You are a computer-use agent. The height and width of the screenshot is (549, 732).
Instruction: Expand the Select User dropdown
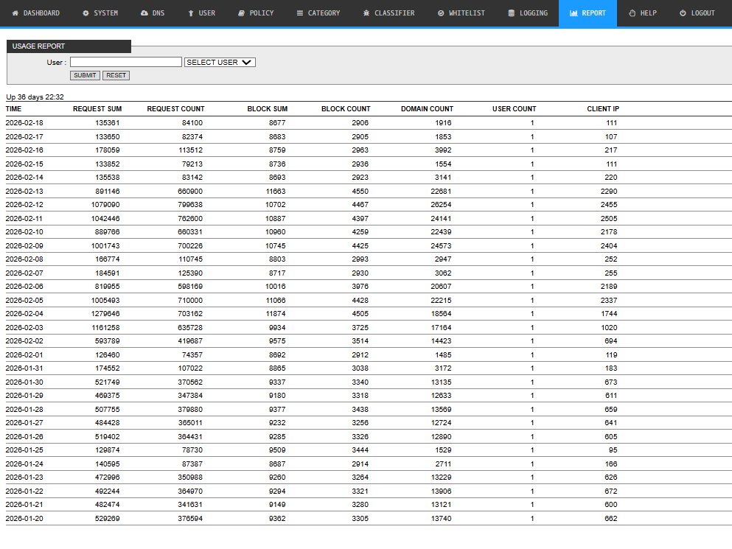tap(220, 63)
